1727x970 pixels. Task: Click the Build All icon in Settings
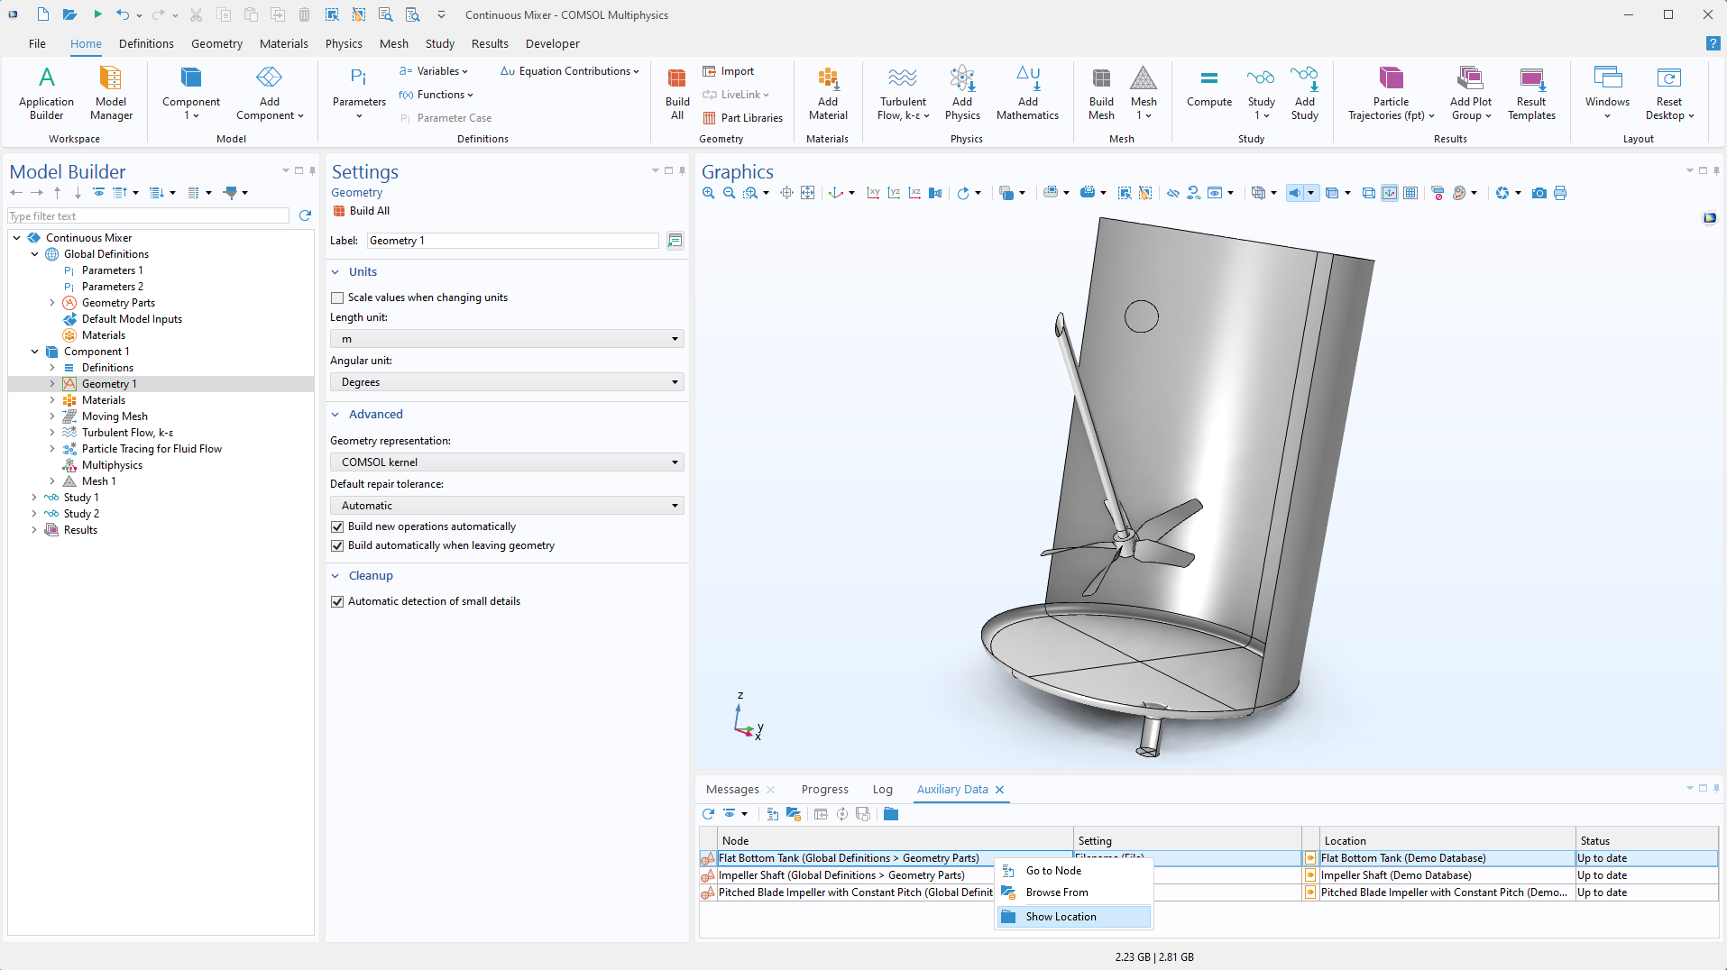(339, 211)
